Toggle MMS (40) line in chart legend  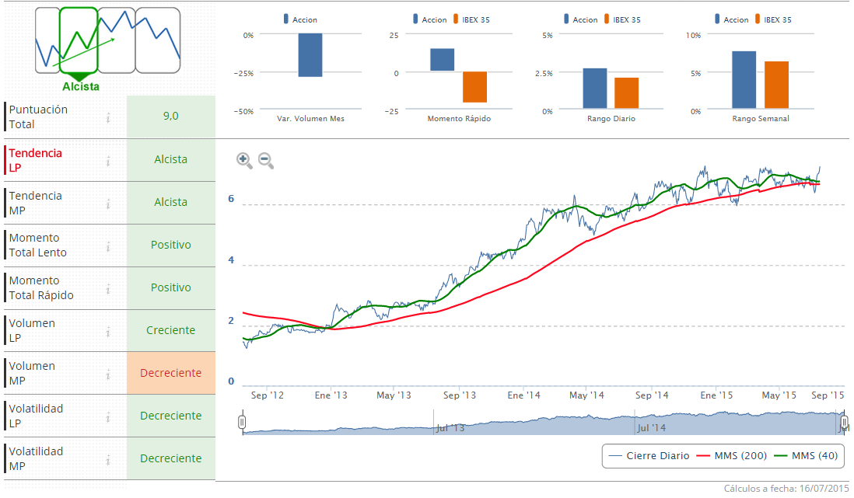pos(807,456)
